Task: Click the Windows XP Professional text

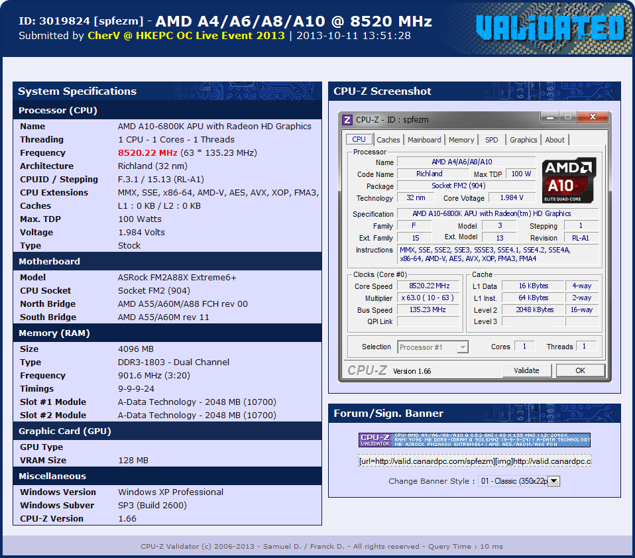Action: click(x=170, y=492)
